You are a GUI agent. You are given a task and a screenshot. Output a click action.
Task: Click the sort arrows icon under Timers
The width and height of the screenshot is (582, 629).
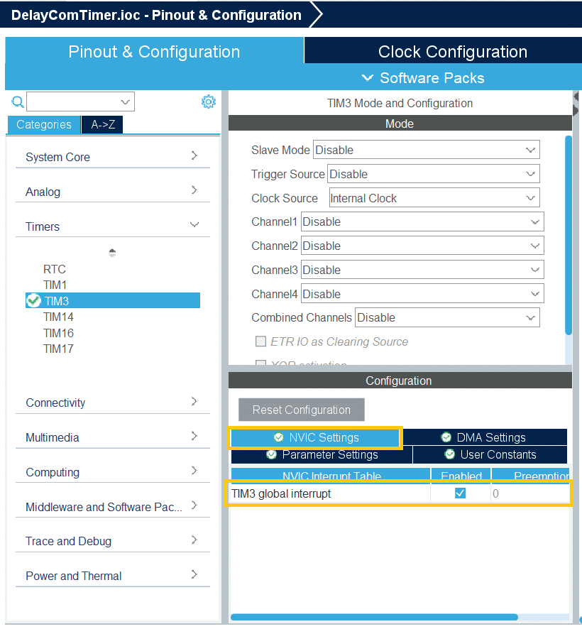(112, 253)
